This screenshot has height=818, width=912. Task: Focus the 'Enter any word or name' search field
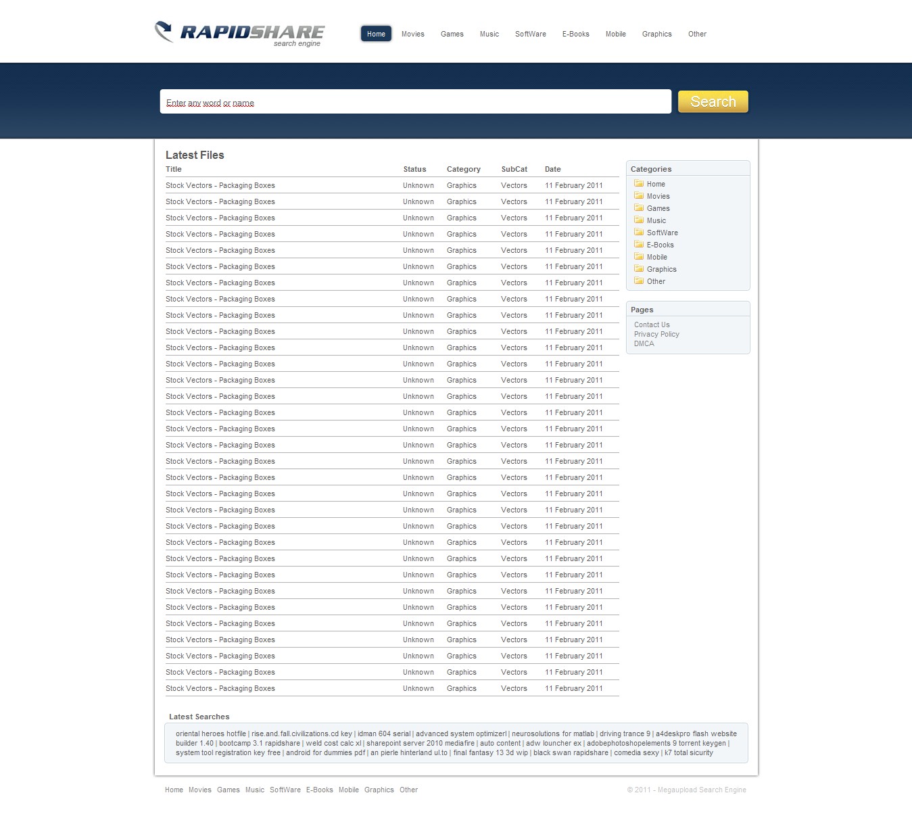416,102
